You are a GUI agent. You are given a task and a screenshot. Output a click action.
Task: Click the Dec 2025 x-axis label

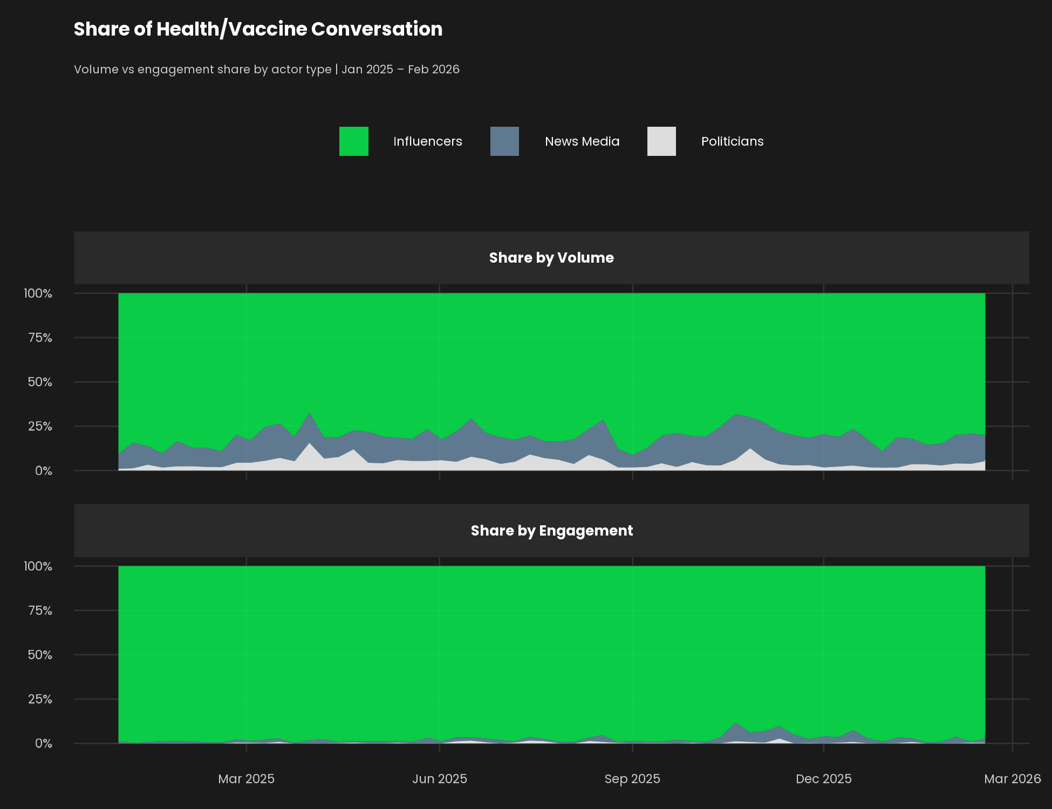[x=823, y=779]
